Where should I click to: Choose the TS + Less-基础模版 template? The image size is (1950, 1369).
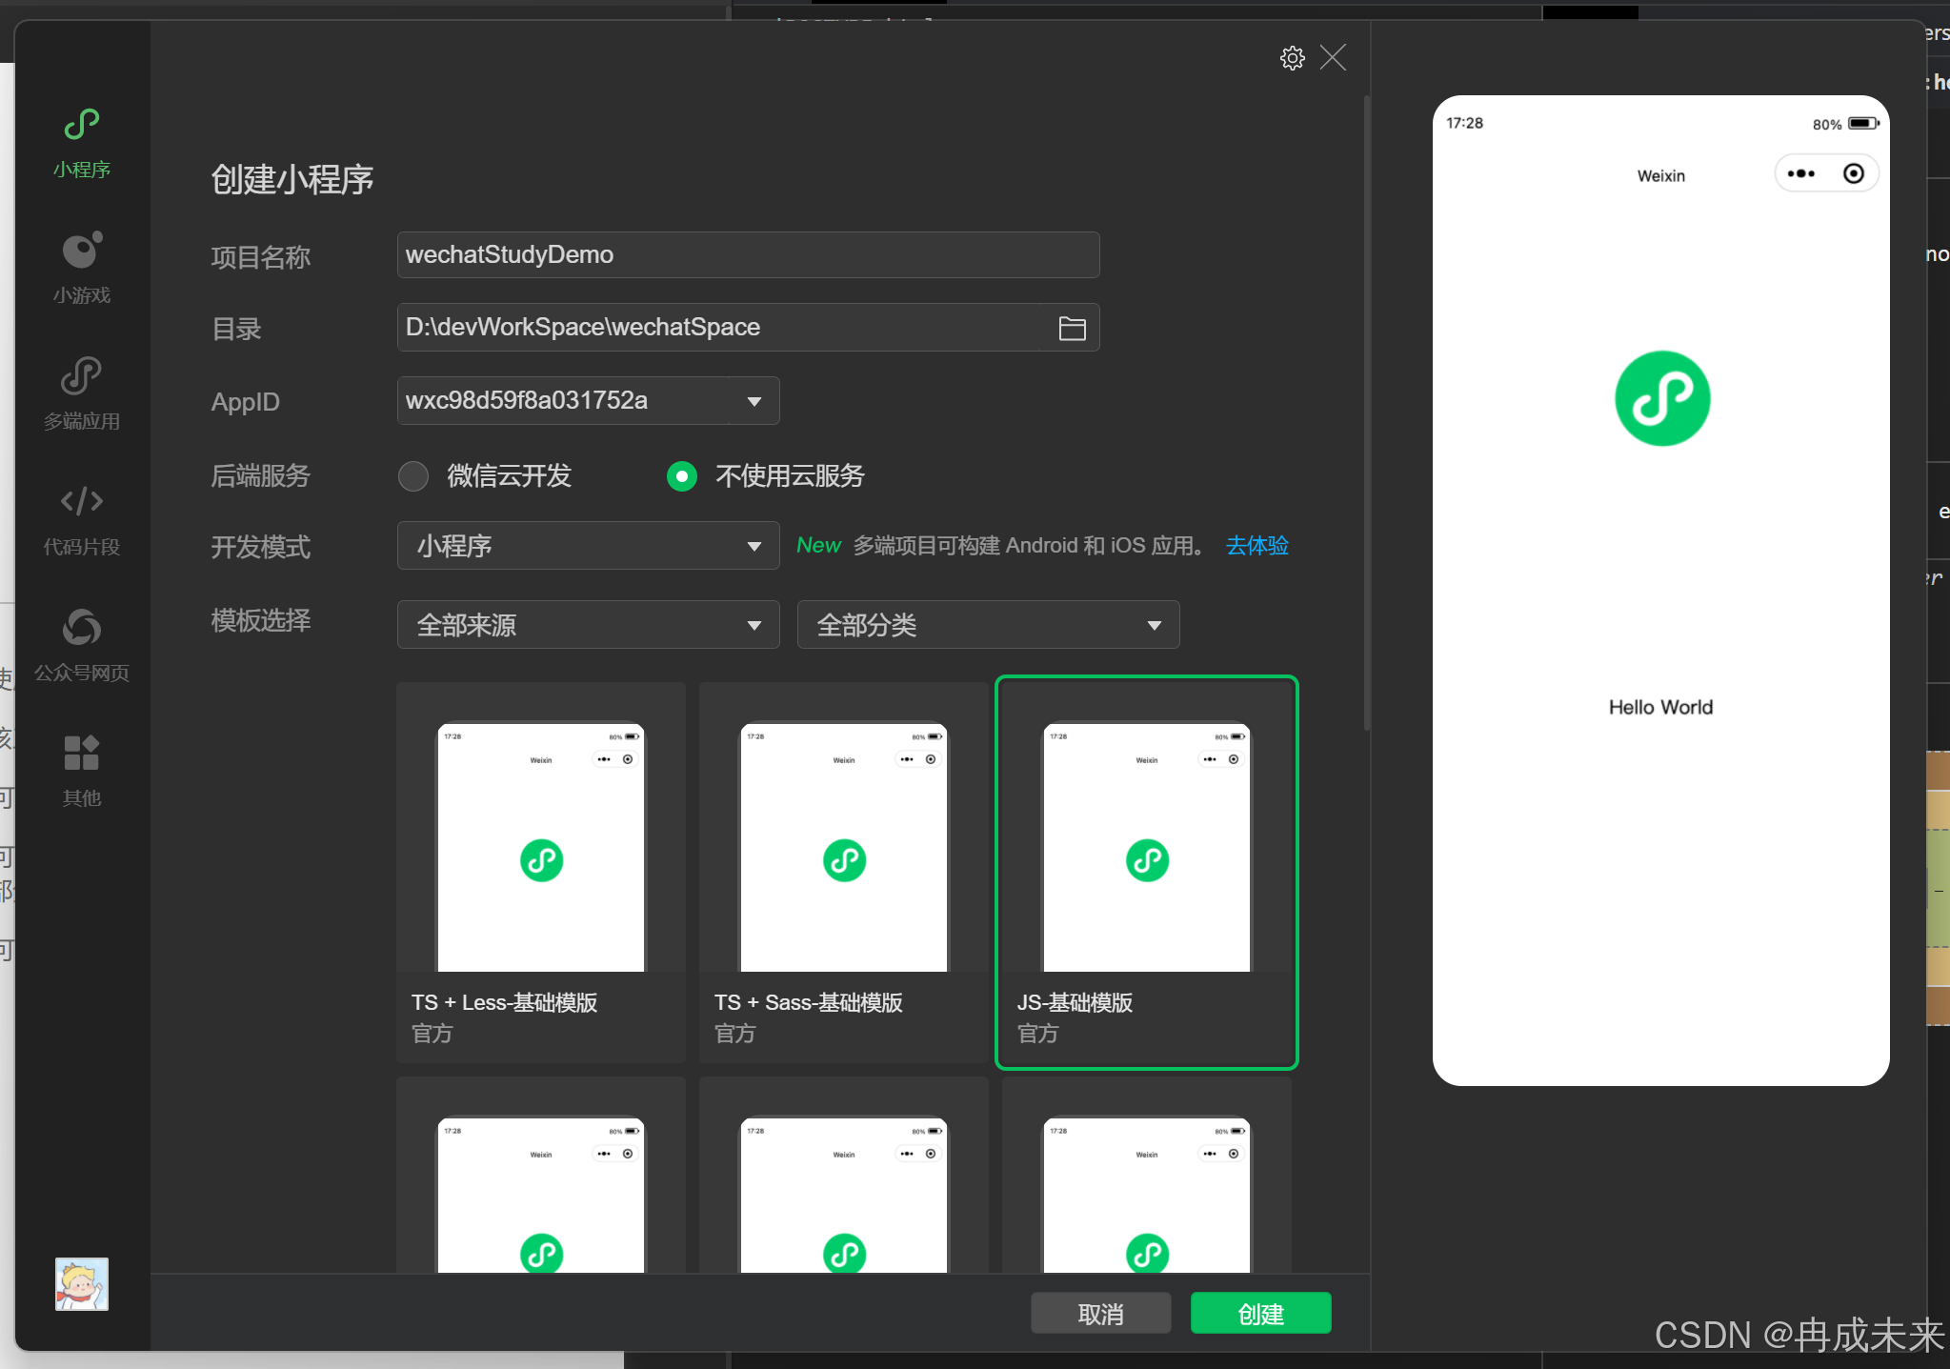pos(541,872)
